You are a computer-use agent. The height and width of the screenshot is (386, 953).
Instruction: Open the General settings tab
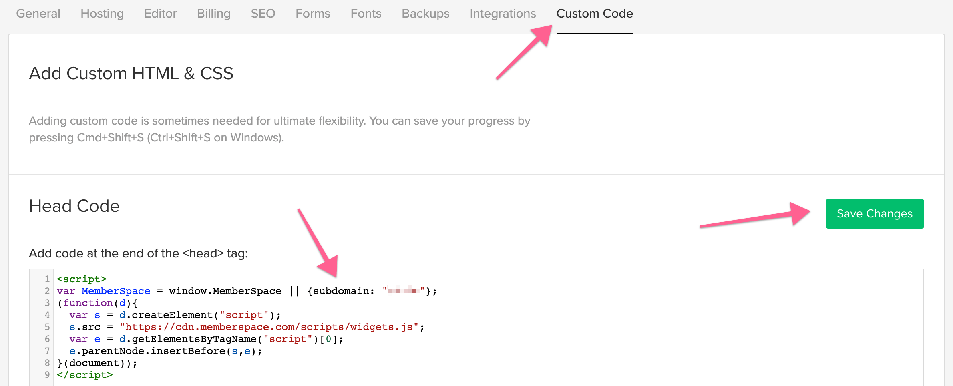38,14
